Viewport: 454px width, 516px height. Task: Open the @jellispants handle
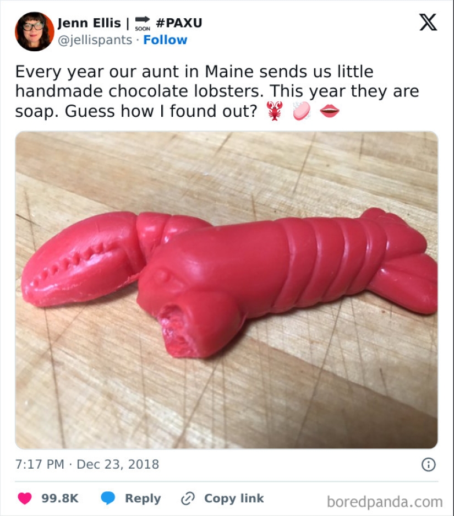click(x=95, y=40)
